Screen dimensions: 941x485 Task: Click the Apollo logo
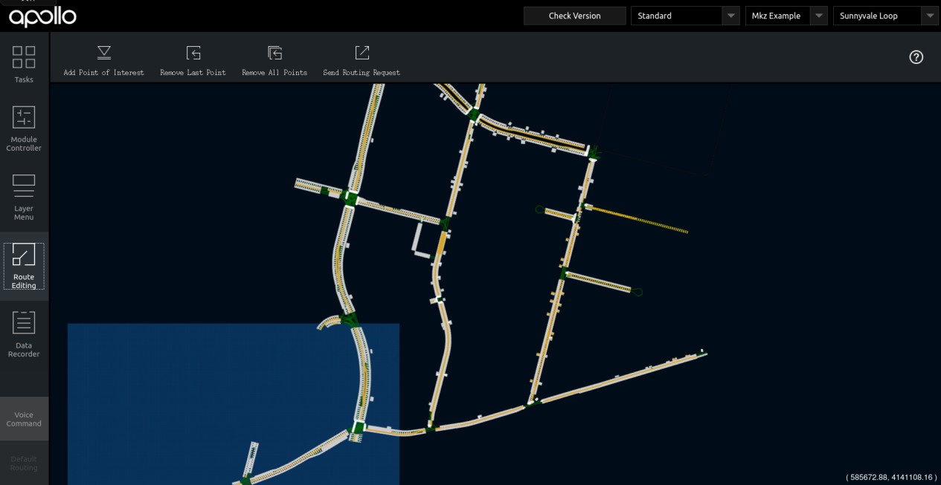coord(43,16)
